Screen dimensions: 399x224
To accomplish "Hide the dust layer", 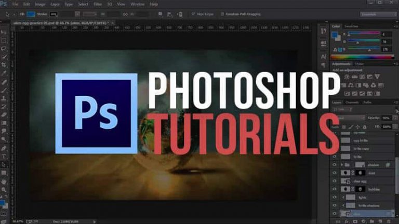I will pos(335,173).
